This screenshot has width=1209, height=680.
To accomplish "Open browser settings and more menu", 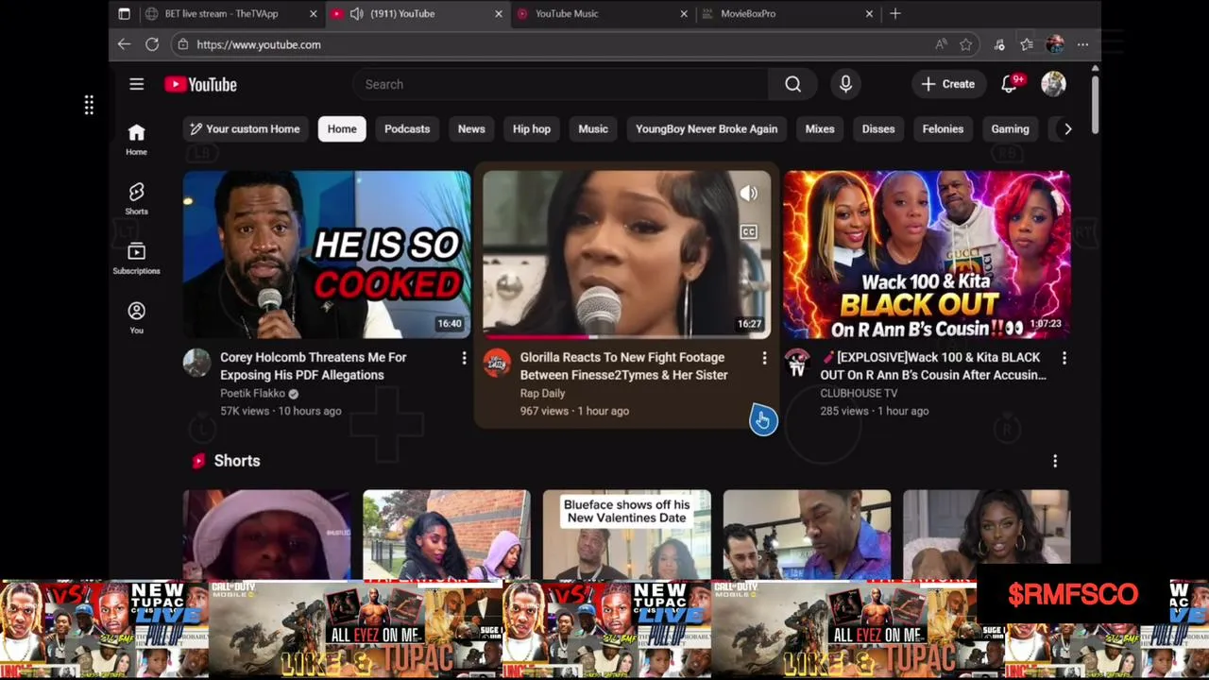I will pyautogui.click(x=1082, y=44).
